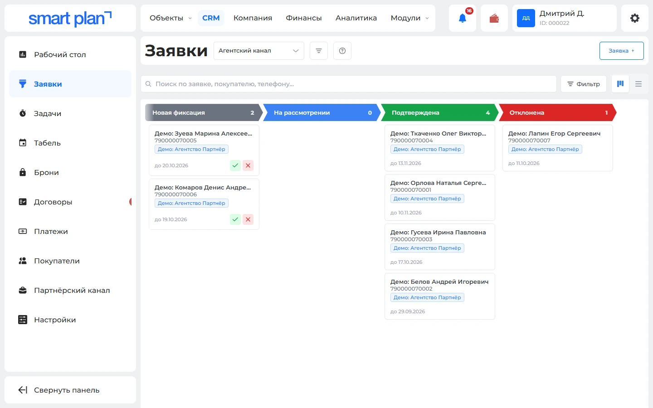The image size is (653, 408).
Task: Expand the Модули menu
Action: (x=409, y=18)
